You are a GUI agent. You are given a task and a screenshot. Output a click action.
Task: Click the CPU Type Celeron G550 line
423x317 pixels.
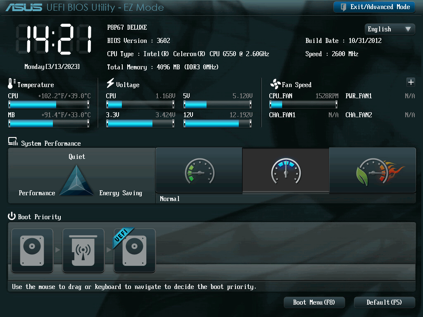coord(188,54)
